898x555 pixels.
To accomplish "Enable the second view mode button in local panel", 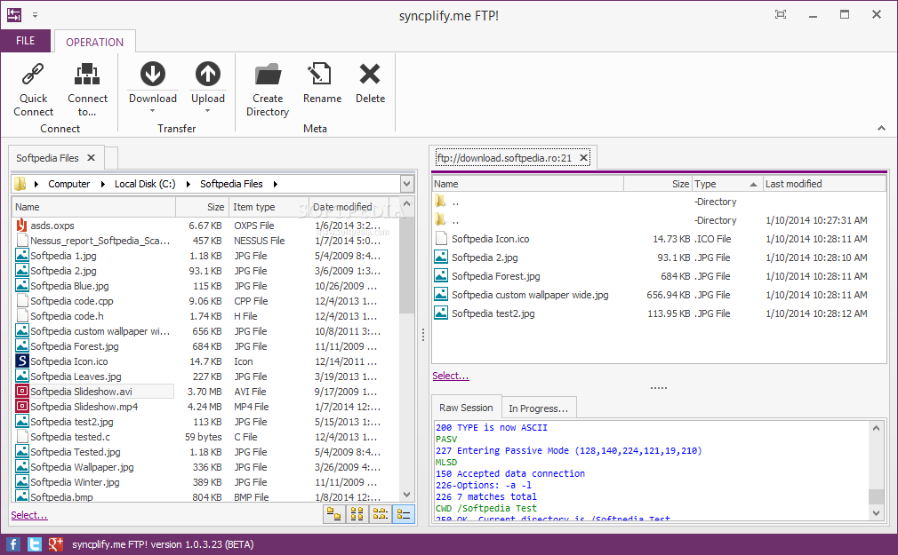I will (x=357, y=513).
